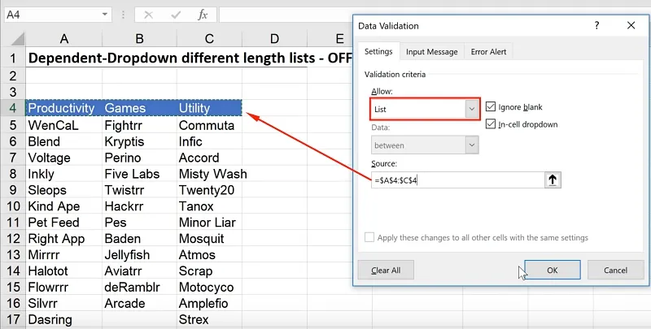Click the Cancel X icon in formula bar
651x329 pixels.
coord(148,15)
